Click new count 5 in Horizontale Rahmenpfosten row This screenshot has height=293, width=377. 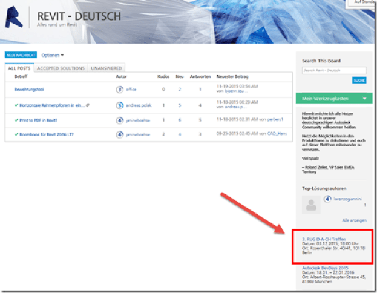pyautogui.click(x=180, y=105)
